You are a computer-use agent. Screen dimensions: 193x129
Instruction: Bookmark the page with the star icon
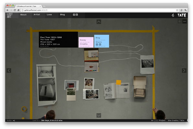tap(177, 10)
